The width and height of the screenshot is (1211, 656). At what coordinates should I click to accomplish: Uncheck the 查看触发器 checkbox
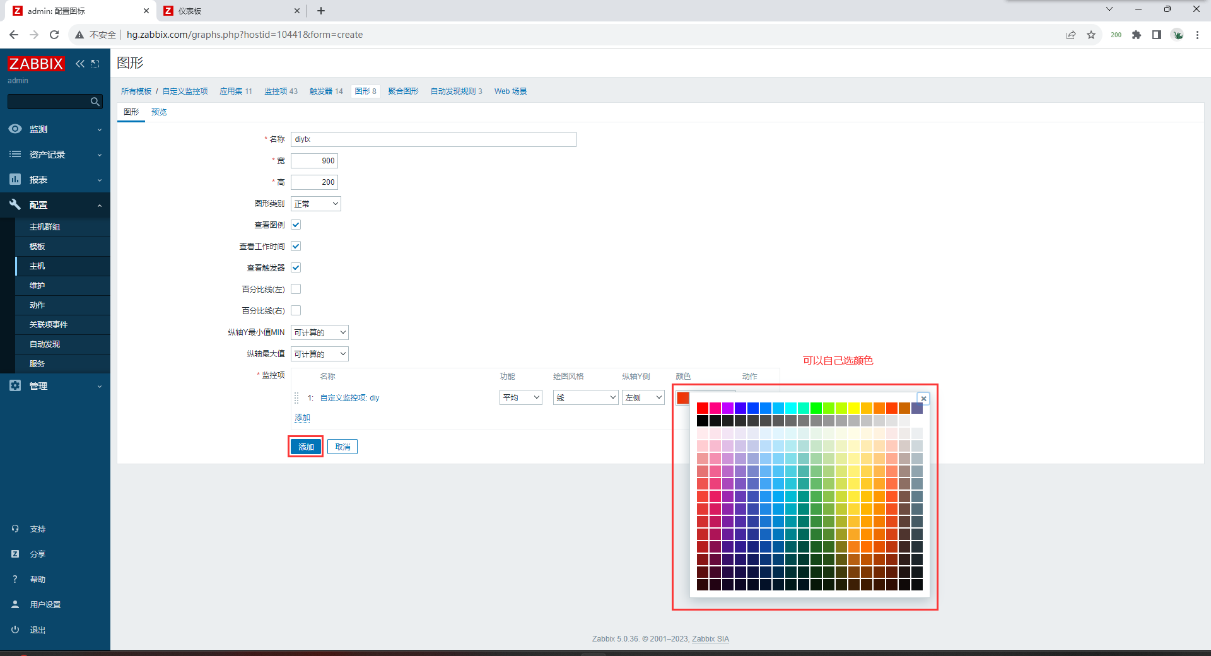296,267
